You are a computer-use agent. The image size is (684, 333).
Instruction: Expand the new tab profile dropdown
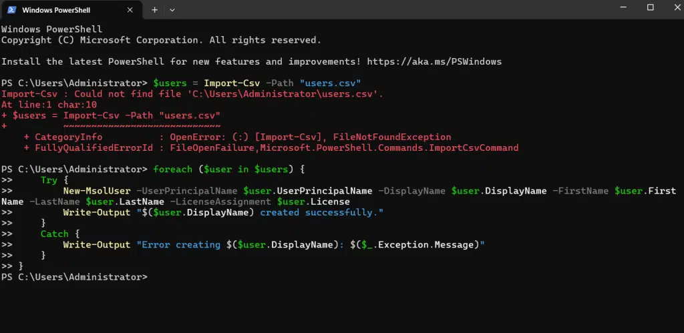172,10
